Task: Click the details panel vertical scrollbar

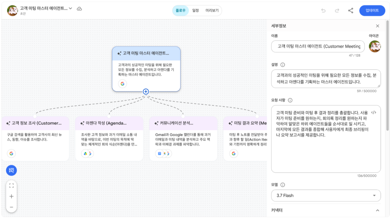Action: coord(387,75)
